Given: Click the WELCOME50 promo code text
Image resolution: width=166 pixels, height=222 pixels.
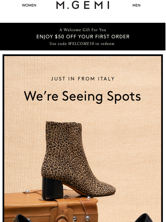Looking at the screenshot, I should pyautogui.click(x=81, y=44).
